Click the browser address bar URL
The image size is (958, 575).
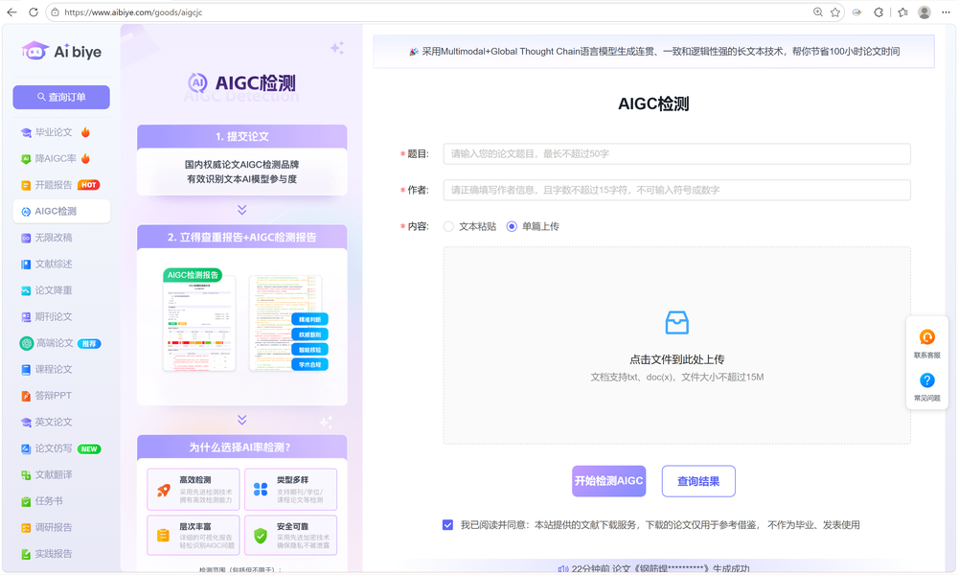point(133,12)
